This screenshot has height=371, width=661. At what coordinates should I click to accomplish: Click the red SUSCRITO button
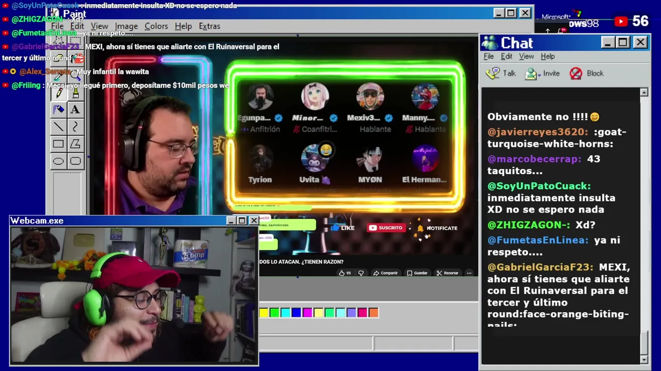pos(385,228)
